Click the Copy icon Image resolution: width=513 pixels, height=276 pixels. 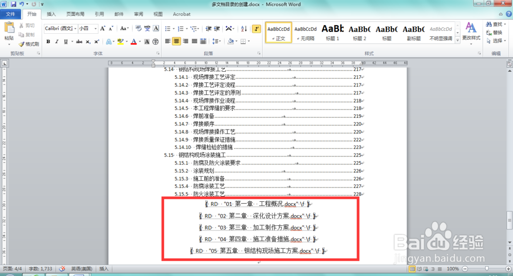(x=22, y=35)
